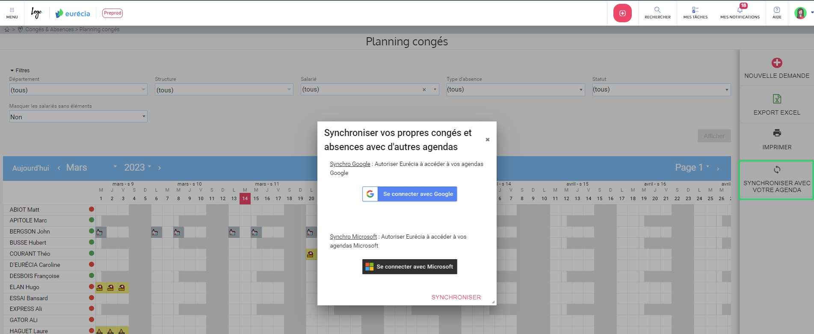Collapse the Filtres section
The width and height of the screenshot is (814, 334).
click(x=20, y=71)
